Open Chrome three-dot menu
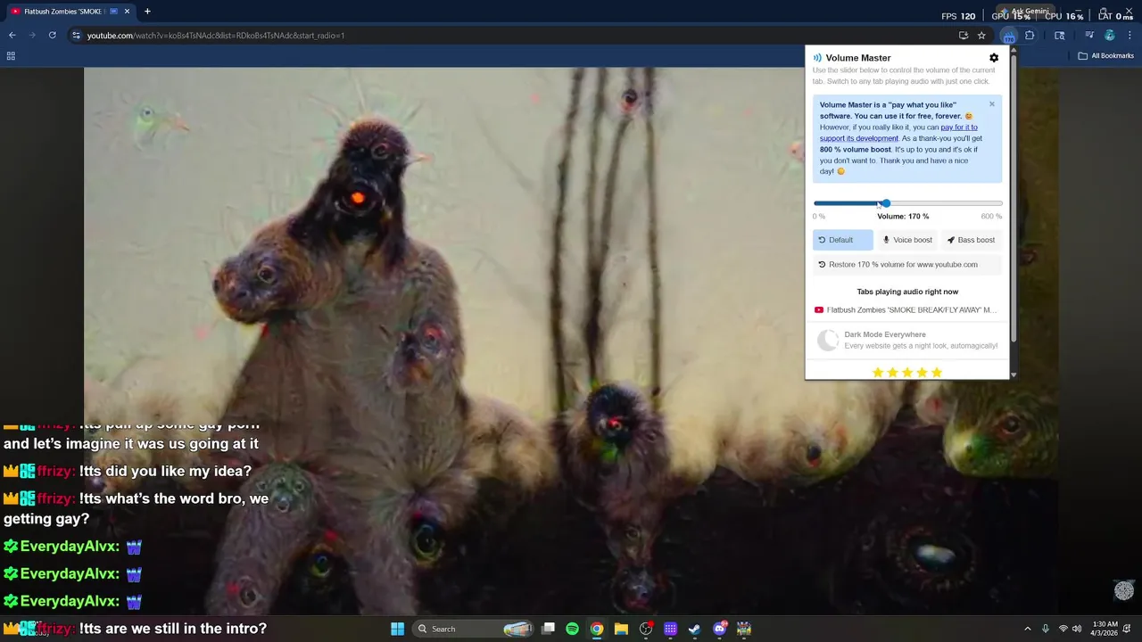 1130,36
